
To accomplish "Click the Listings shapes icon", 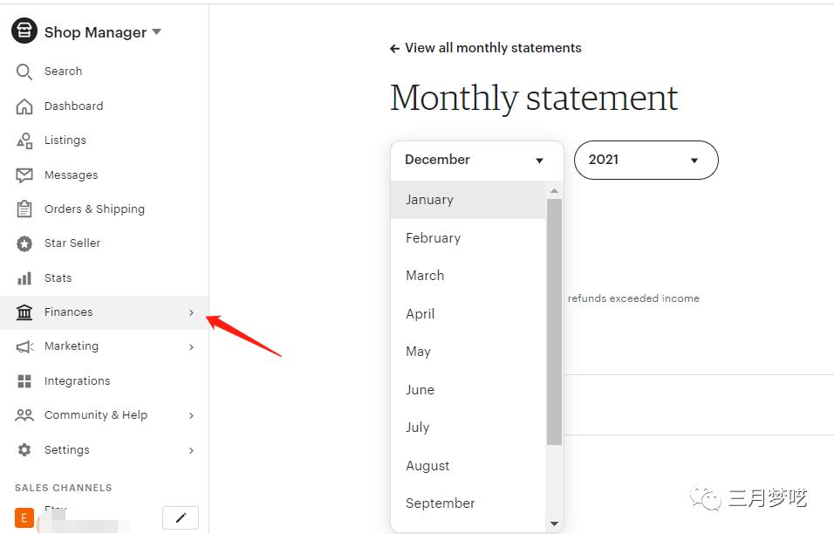I will click(x=24, y=140).
